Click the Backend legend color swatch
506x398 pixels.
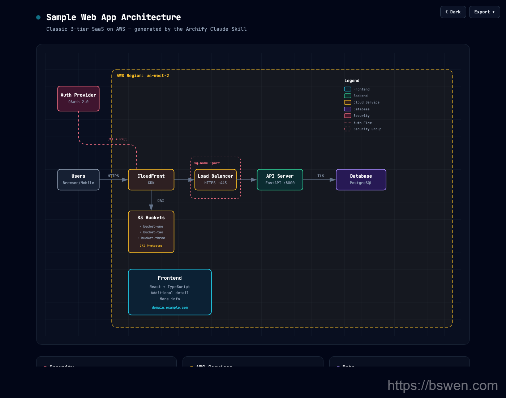pyautogui.click(x=348, y=96)
